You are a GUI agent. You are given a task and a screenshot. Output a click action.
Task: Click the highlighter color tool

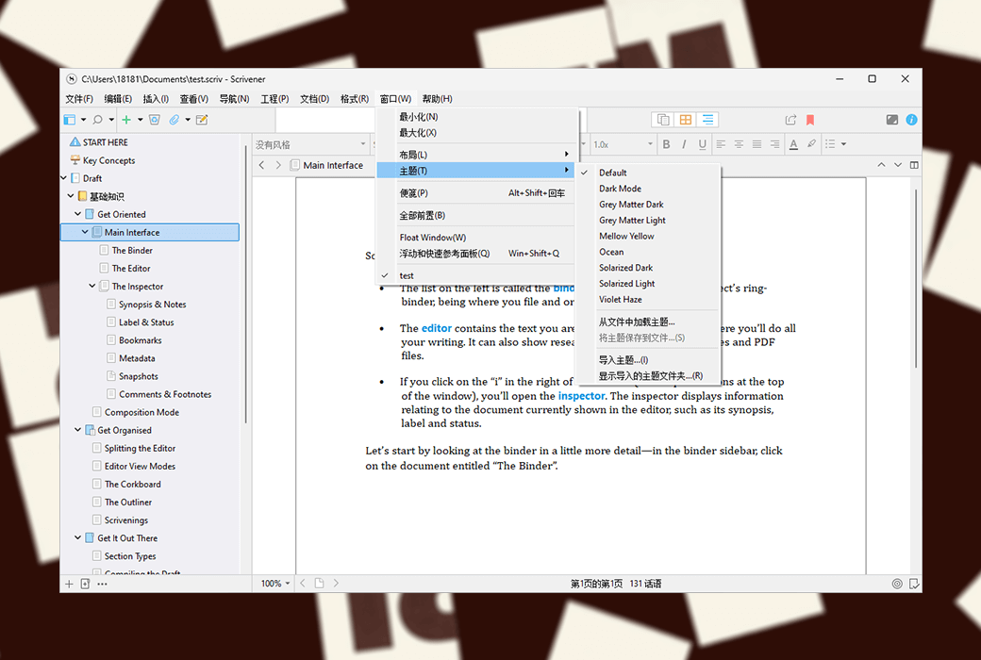(x=811, y=144)
